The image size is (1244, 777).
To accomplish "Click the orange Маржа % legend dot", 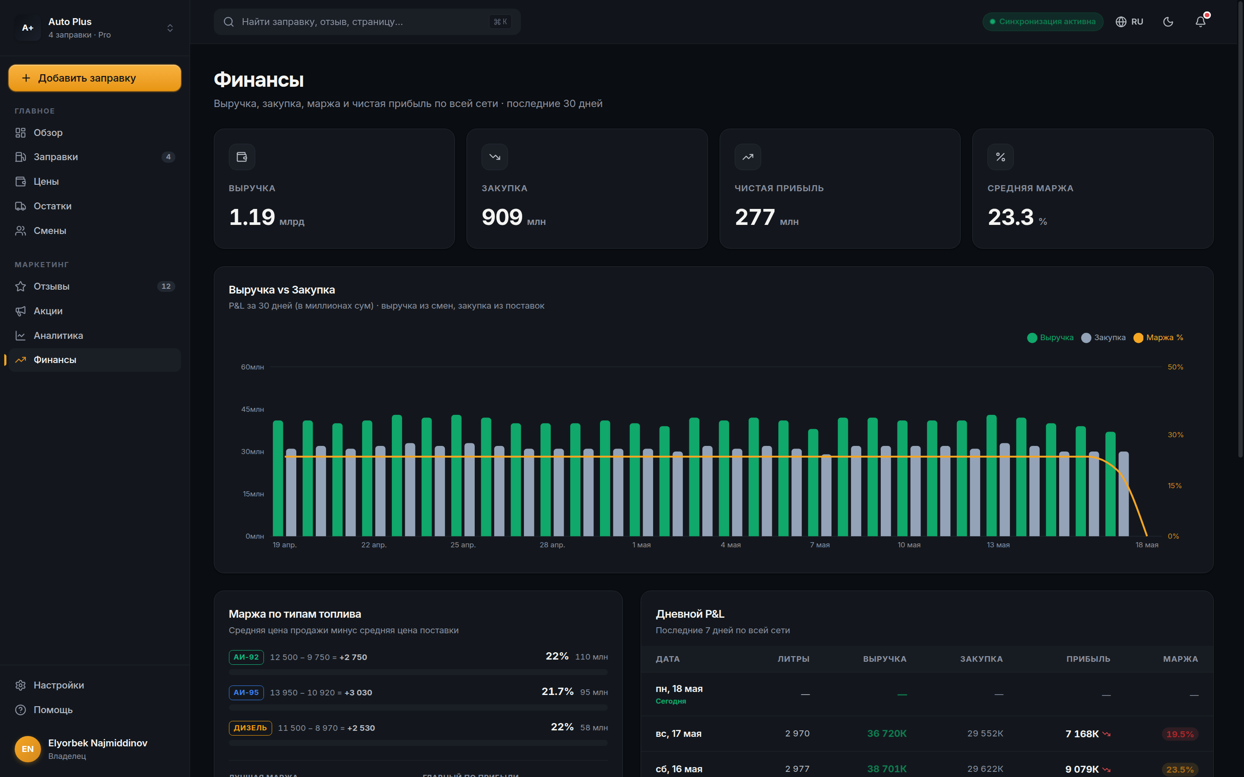I will 1138,338.
